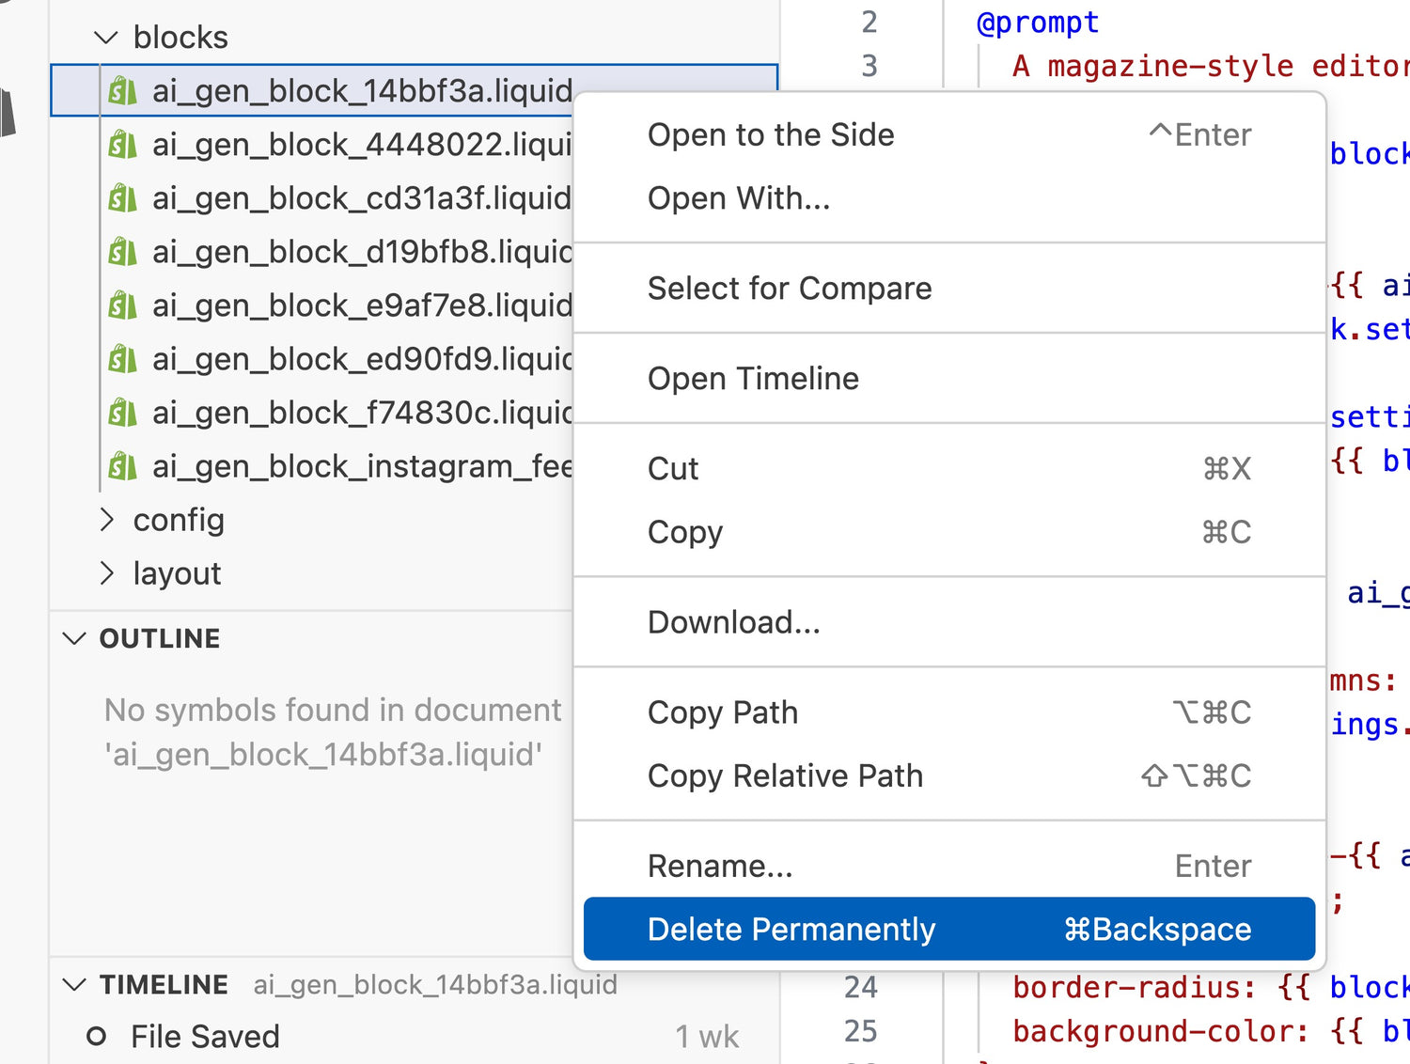This screenshot has height=1064, width=1410.
Task: Click Shopify icon beside ai_gen_block_cd31a3f file
Action: coord(122,198)
